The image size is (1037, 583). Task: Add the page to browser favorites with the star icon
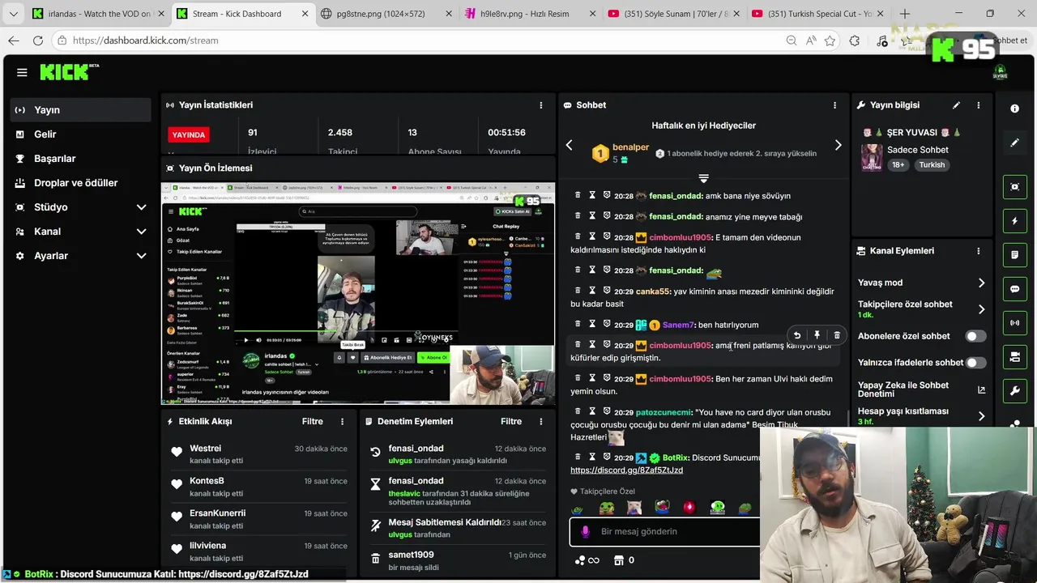pyautogui.click(x=830, y=40)
